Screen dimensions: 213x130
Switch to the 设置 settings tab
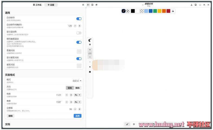pyautogui.click(x=51, y=5)
